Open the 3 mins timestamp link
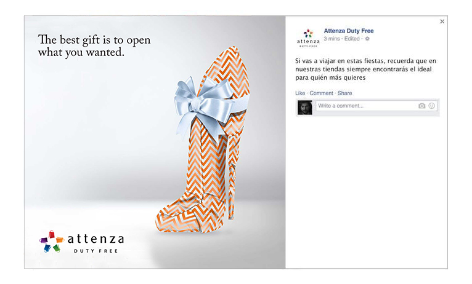Image resolution: width=472 pixels, height=284 pixels. click(x=332, y=39)
